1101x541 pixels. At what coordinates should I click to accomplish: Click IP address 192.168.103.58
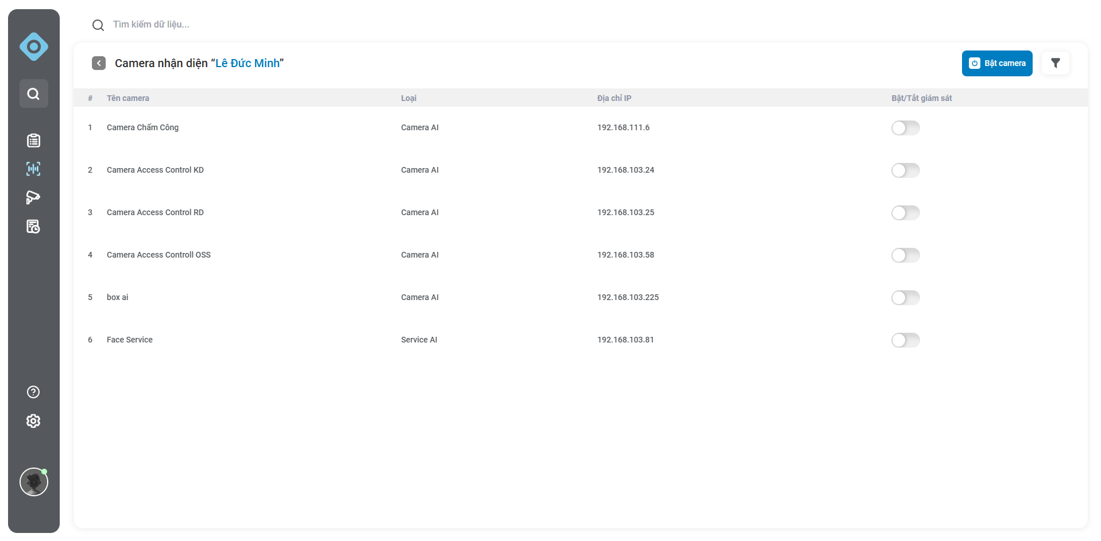(x=625, y=255)
